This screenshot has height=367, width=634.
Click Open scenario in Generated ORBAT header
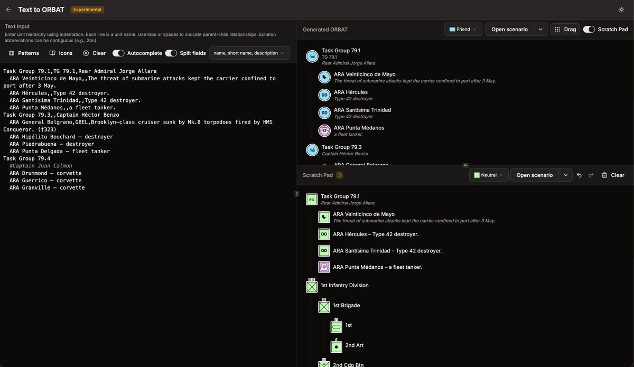click(x=509, y=29)
